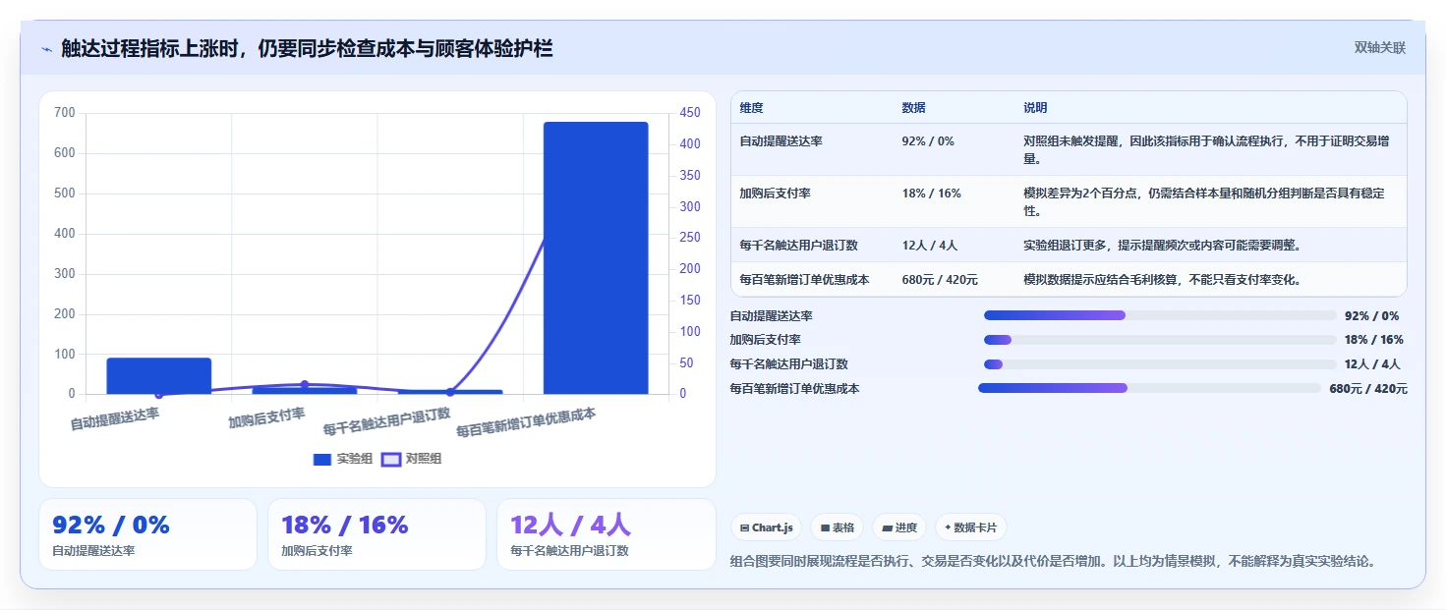
Task: Click table cell 每百笔新增订单优惠成本
Action: [x=804, y=279]
